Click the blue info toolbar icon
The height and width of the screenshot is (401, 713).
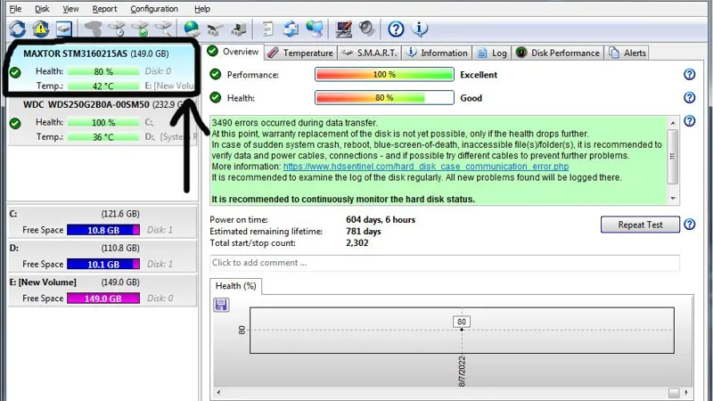(x=420, y=29)
